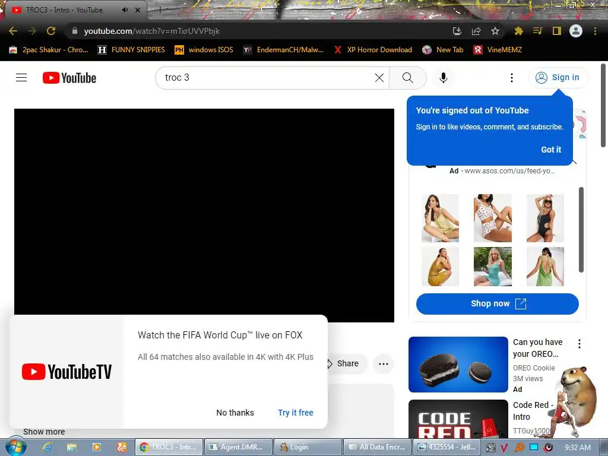Decline YouTube TV offer with No thanks
This screenshot has width=608, height=456.
point(235,413)
